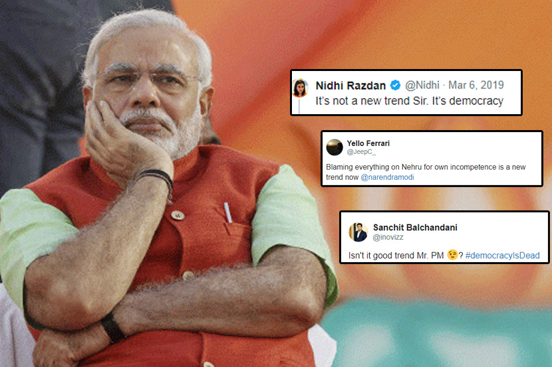This screenshot has height=367, width=552.
Task: Click the tweet text blaming Nehru
Action: pos(426,172)
